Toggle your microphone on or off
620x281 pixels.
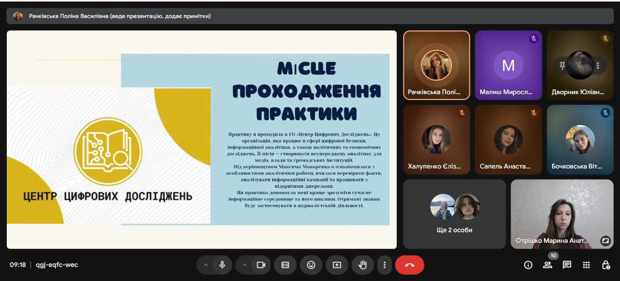[222, 265]
